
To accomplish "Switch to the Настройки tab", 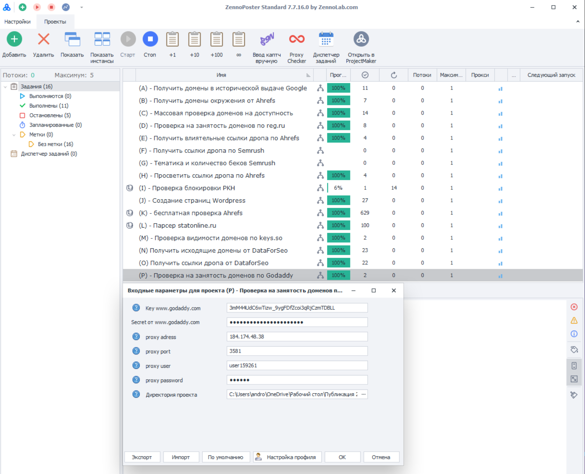I will pyautogui.click(x=18, y=22).
